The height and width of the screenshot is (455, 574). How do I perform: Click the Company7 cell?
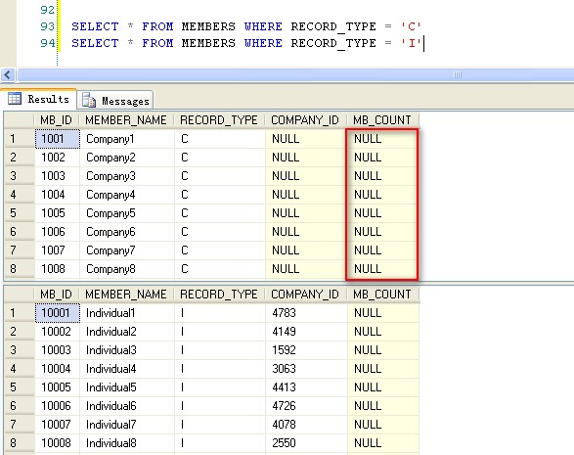click(127, 250)
